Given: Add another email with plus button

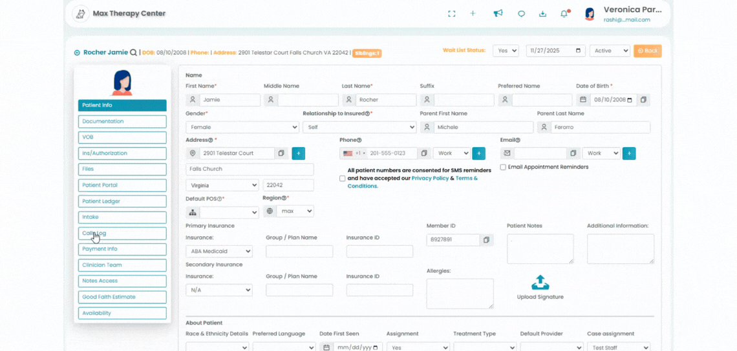Looking at the screenshot, I should (x=629, y=154).
